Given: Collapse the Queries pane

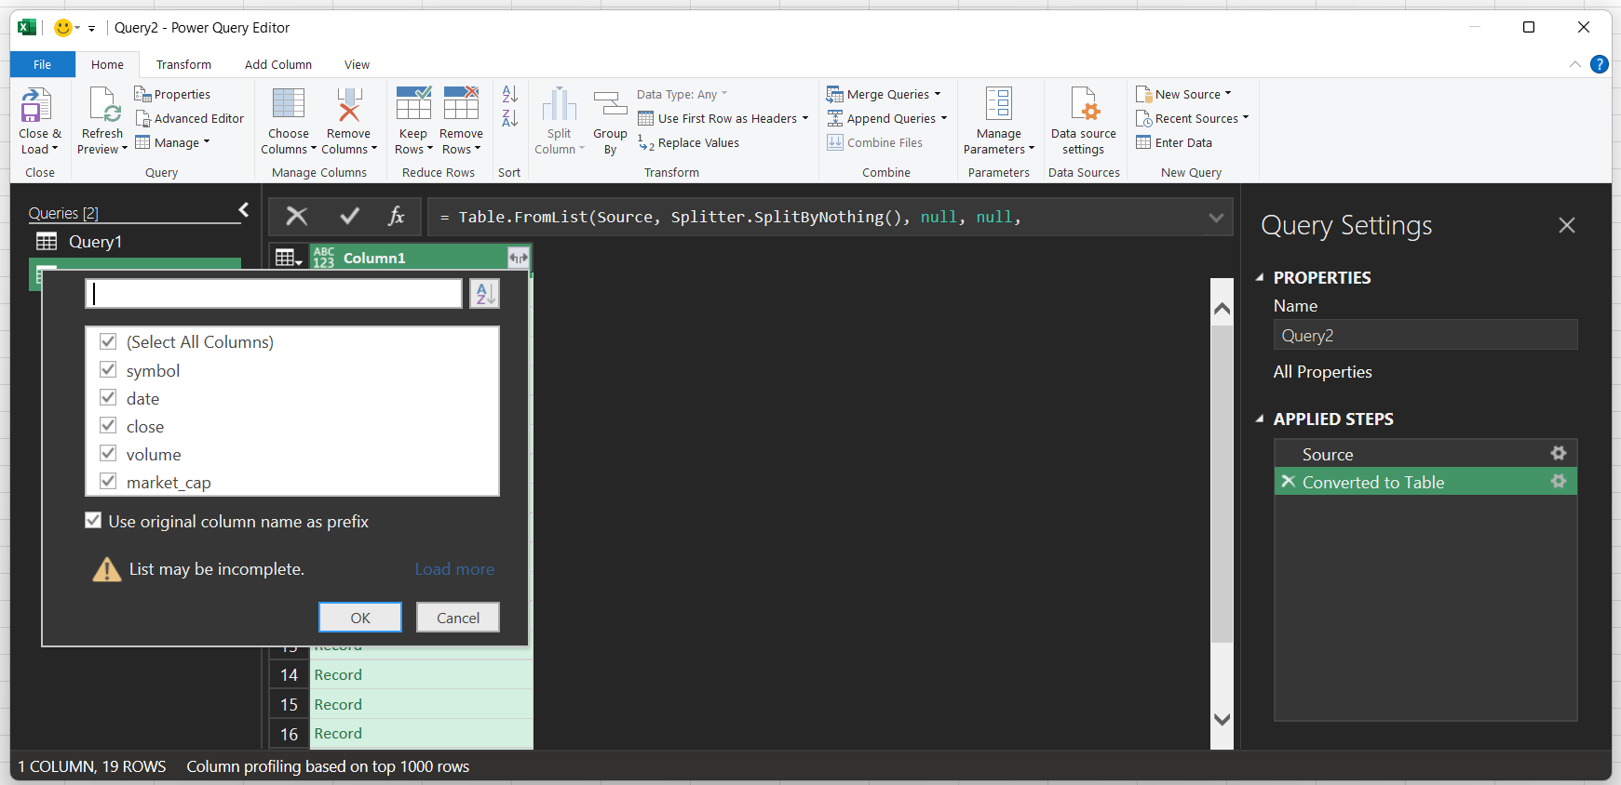Looking at the screenshot, I should 244,210.
